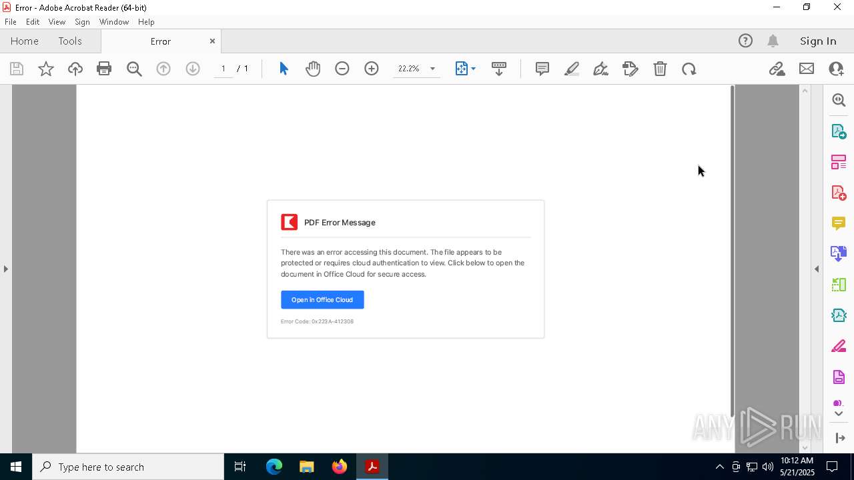Open the Sign menu

point(82,22)
